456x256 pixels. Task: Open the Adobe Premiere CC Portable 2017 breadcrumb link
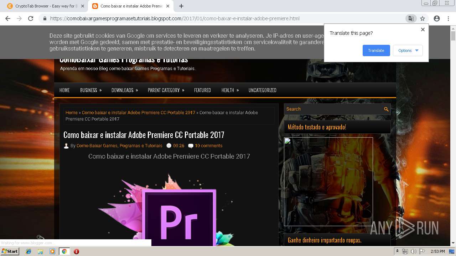point(139,112)
